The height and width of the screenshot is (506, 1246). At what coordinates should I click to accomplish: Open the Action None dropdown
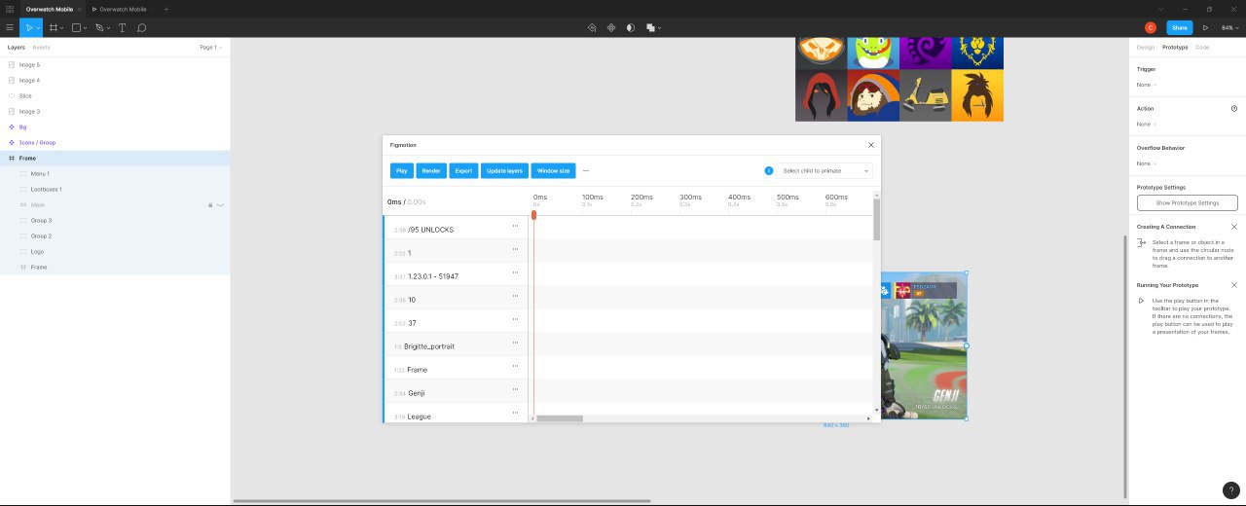pyautogui.click(x=1146, y=124)
